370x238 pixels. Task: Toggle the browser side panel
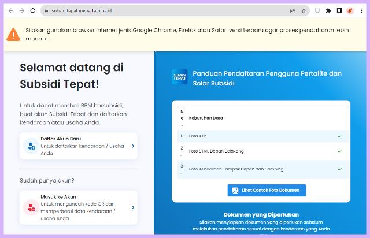coord(339,10)
